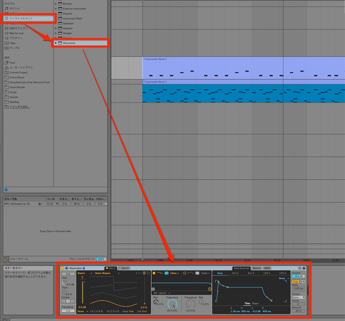Open the Current Project place
The height and width of the screenshot is (321, 345).
point(16,73)
